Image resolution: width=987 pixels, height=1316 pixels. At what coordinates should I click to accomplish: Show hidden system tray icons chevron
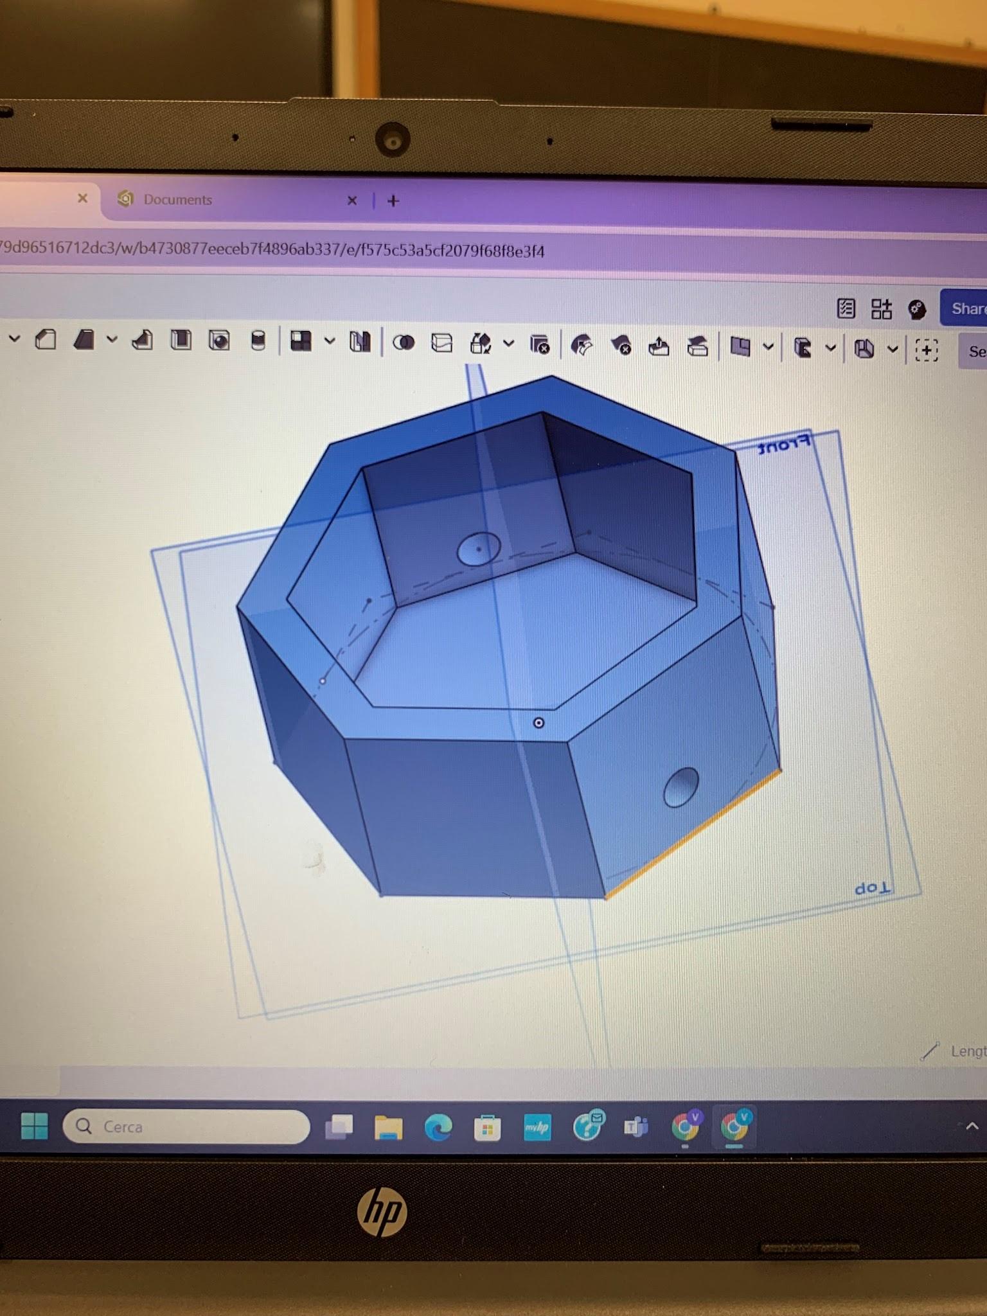point(972,1126)
